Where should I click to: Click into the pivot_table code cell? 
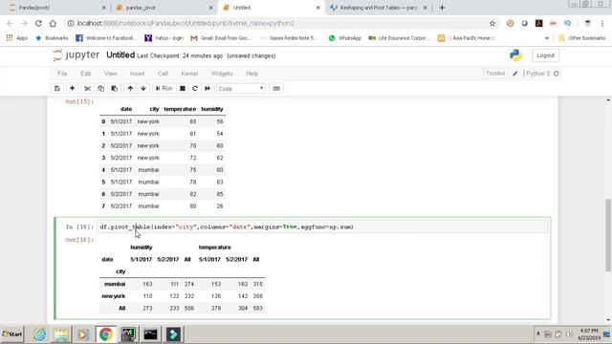coord(322,226)
